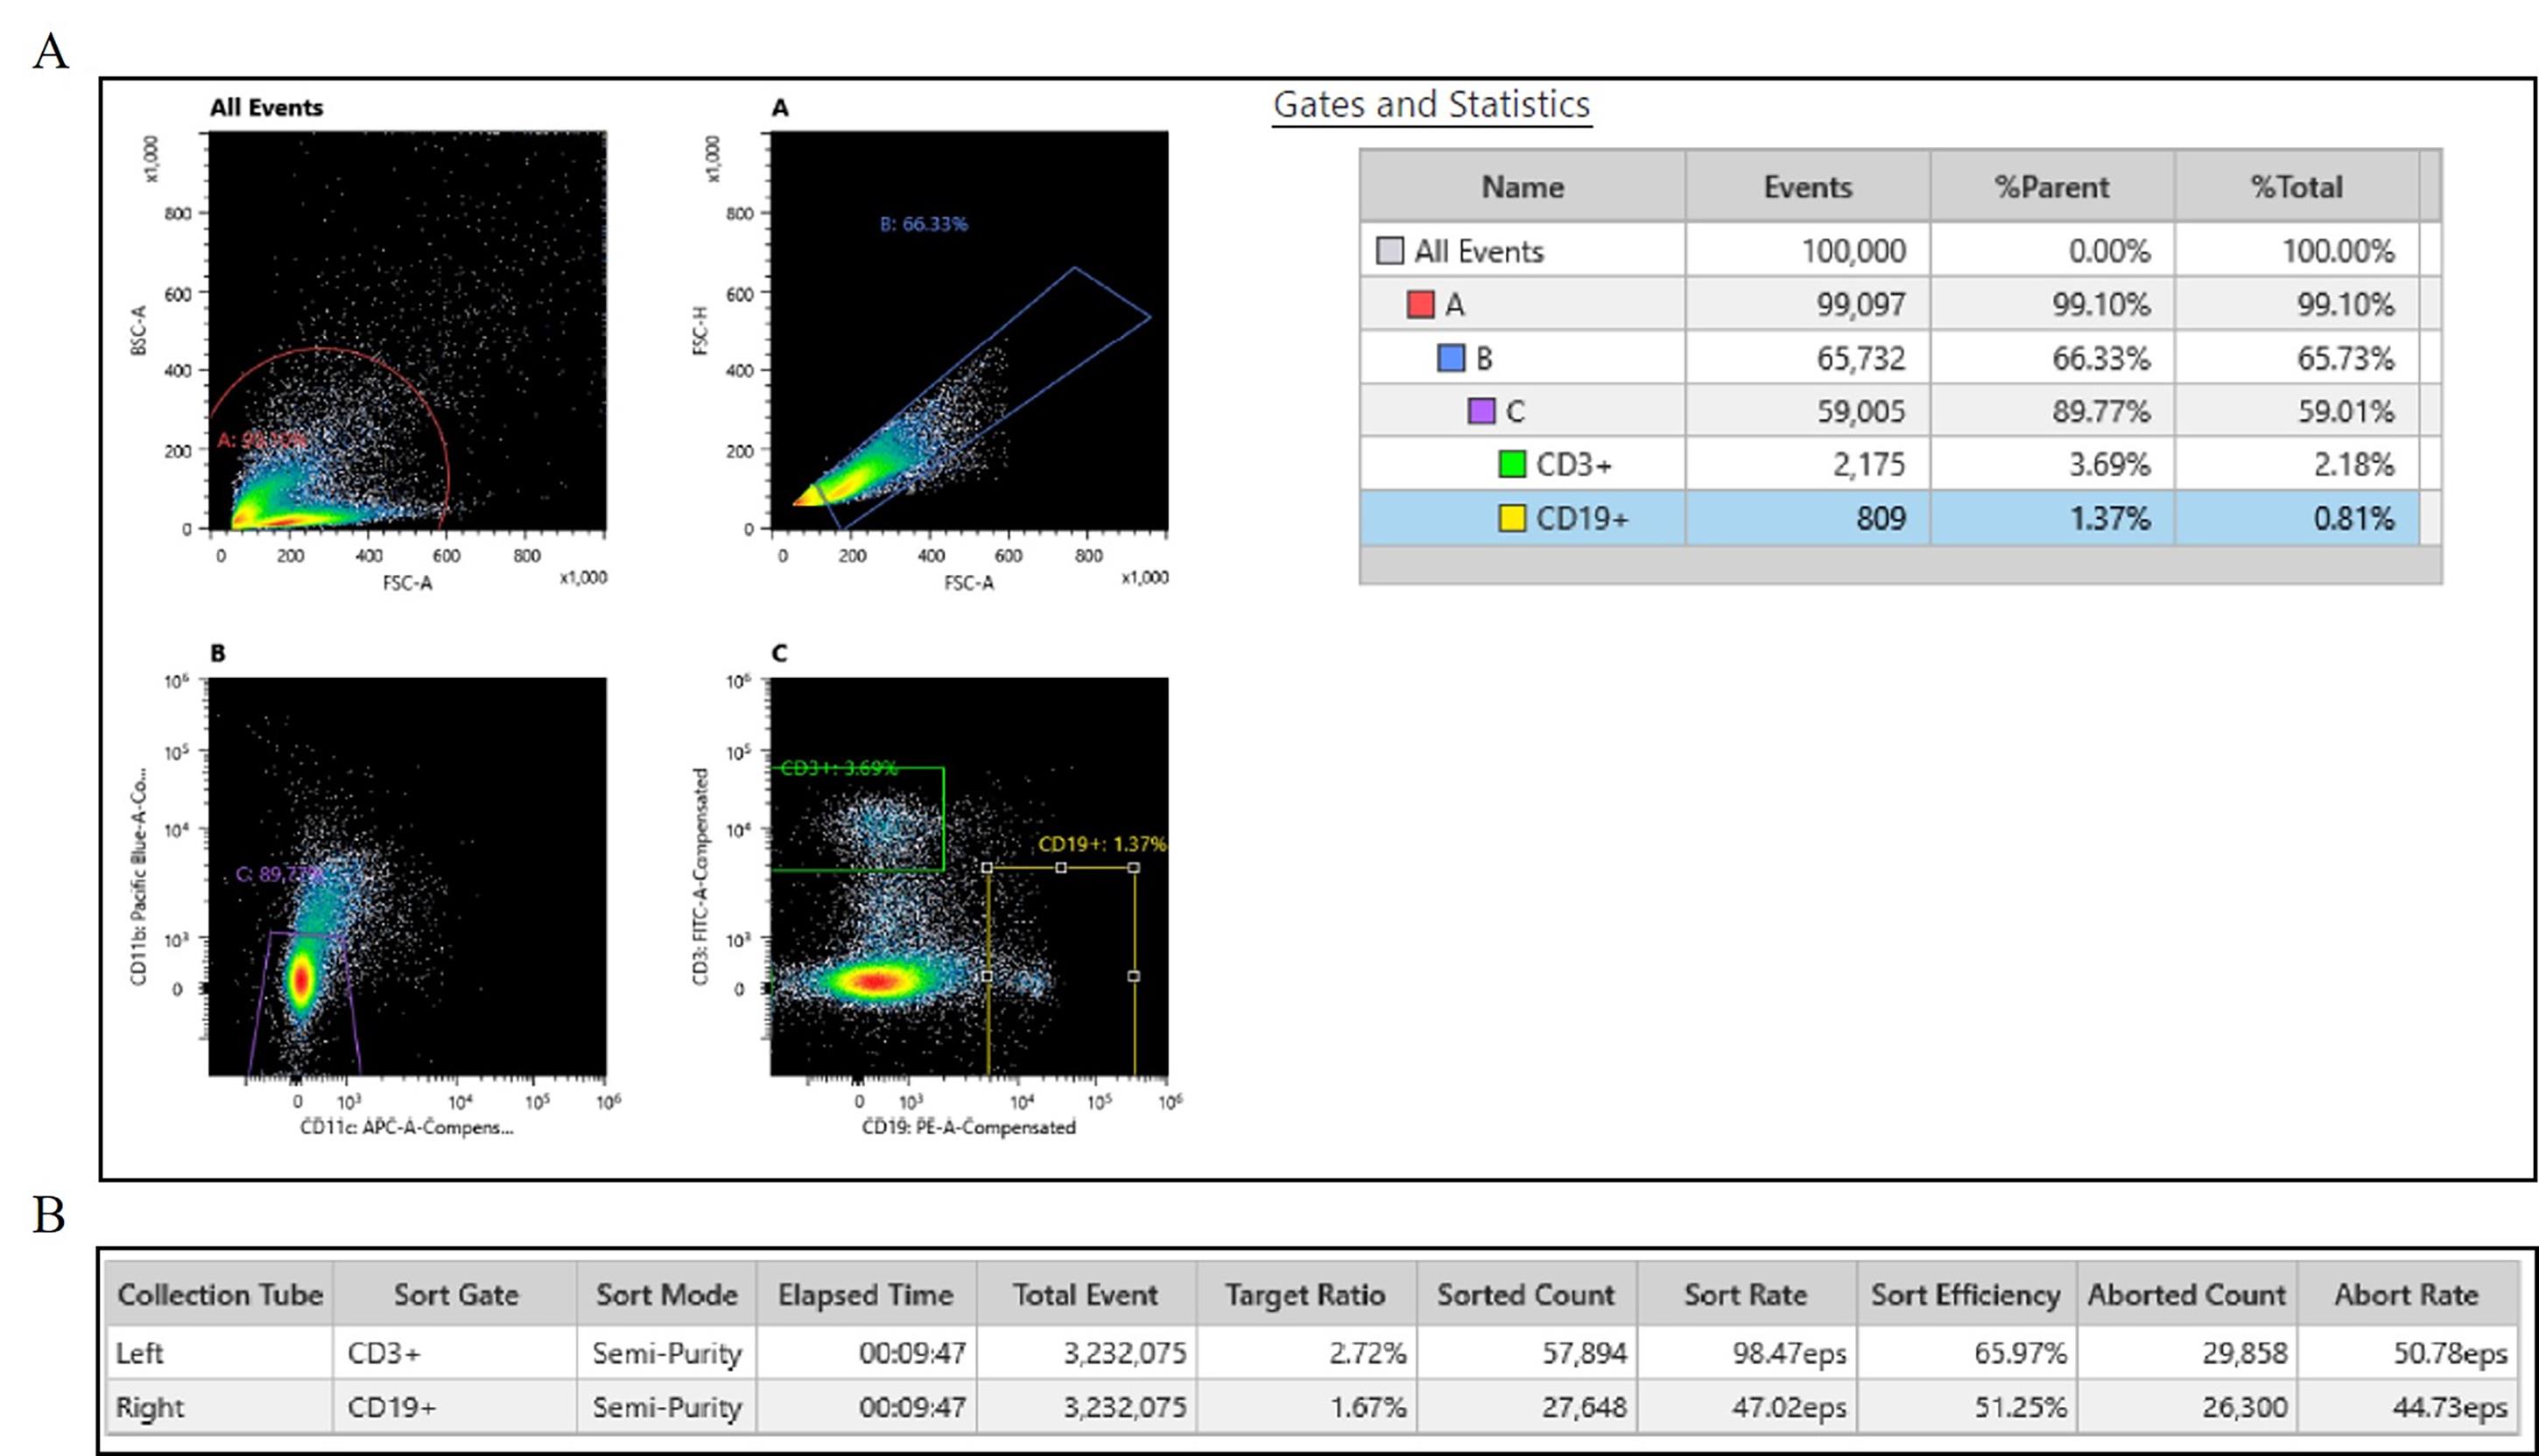Click the %Total column header
The height and width of the screenshot is (1456, 2539).
click(x=2296, y=187)
